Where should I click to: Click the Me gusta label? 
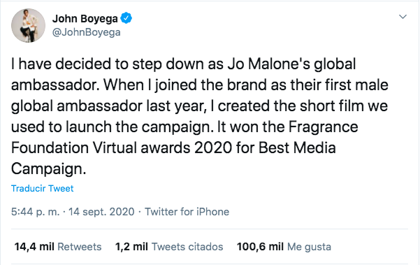(309, 247)
